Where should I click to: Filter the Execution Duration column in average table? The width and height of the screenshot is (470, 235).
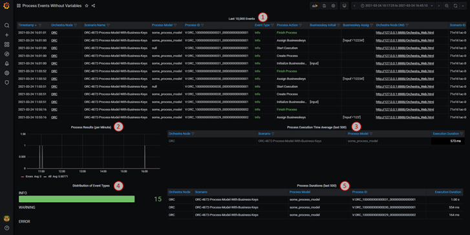click(x=462, y=134)
